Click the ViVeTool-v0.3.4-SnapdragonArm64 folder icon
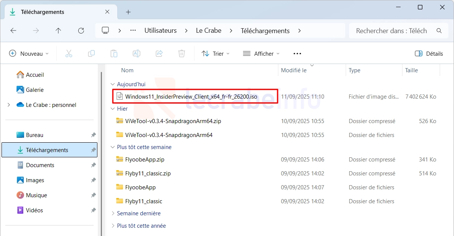 click(120, 135)
